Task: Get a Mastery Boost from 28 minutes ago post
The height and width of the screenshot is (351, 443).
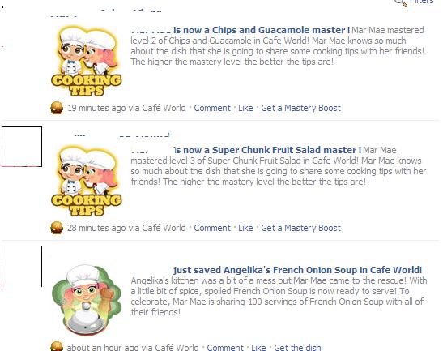Action: click(x=301, y=228)
